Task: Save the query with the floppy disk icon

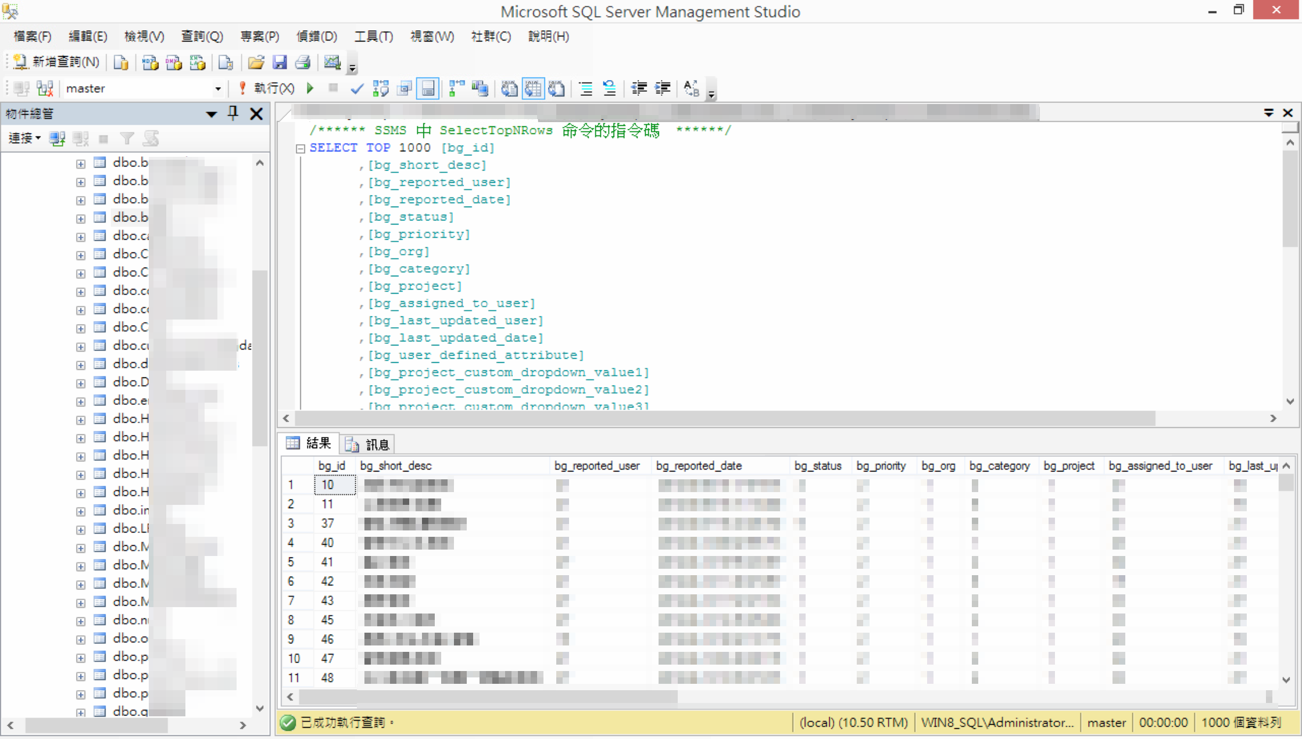Action: tap(280, 62)
